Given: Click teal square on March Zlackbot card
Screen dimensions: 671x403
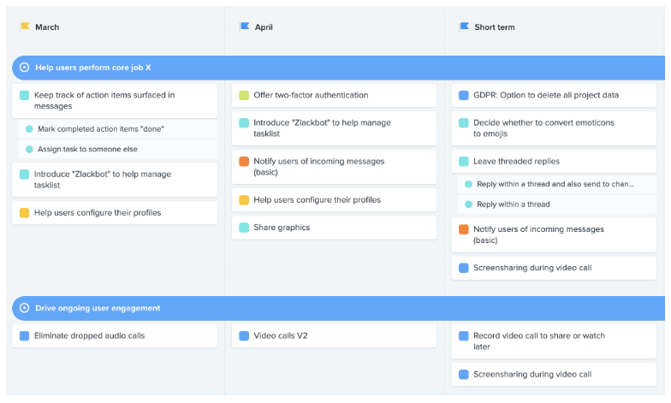Looking at the screenshot, I should (x=24, y=175).
